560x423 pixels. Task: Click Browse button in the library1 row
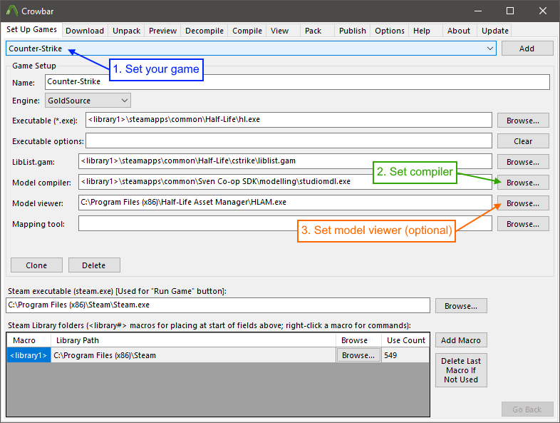pos(358,355)
